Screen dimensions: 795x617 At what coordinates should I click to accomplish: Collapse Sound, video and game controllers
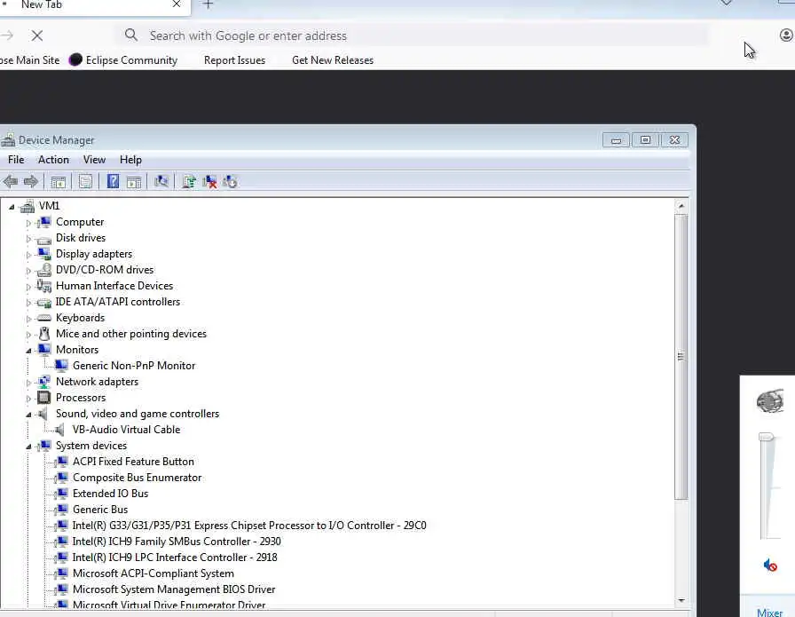[28, 415]
